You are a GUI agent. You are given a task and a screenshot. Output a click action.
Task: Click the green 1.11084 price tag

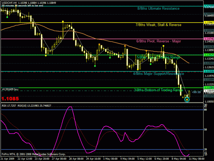(209, 88)
